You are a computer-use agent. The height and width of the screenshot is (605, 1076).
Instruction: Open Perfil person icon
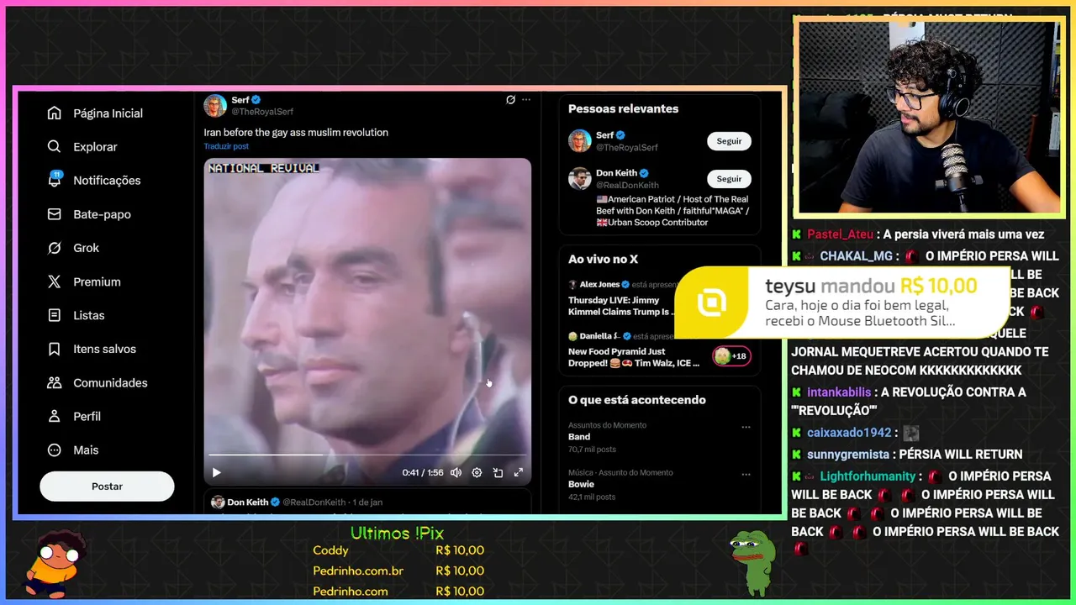(55, 416)
